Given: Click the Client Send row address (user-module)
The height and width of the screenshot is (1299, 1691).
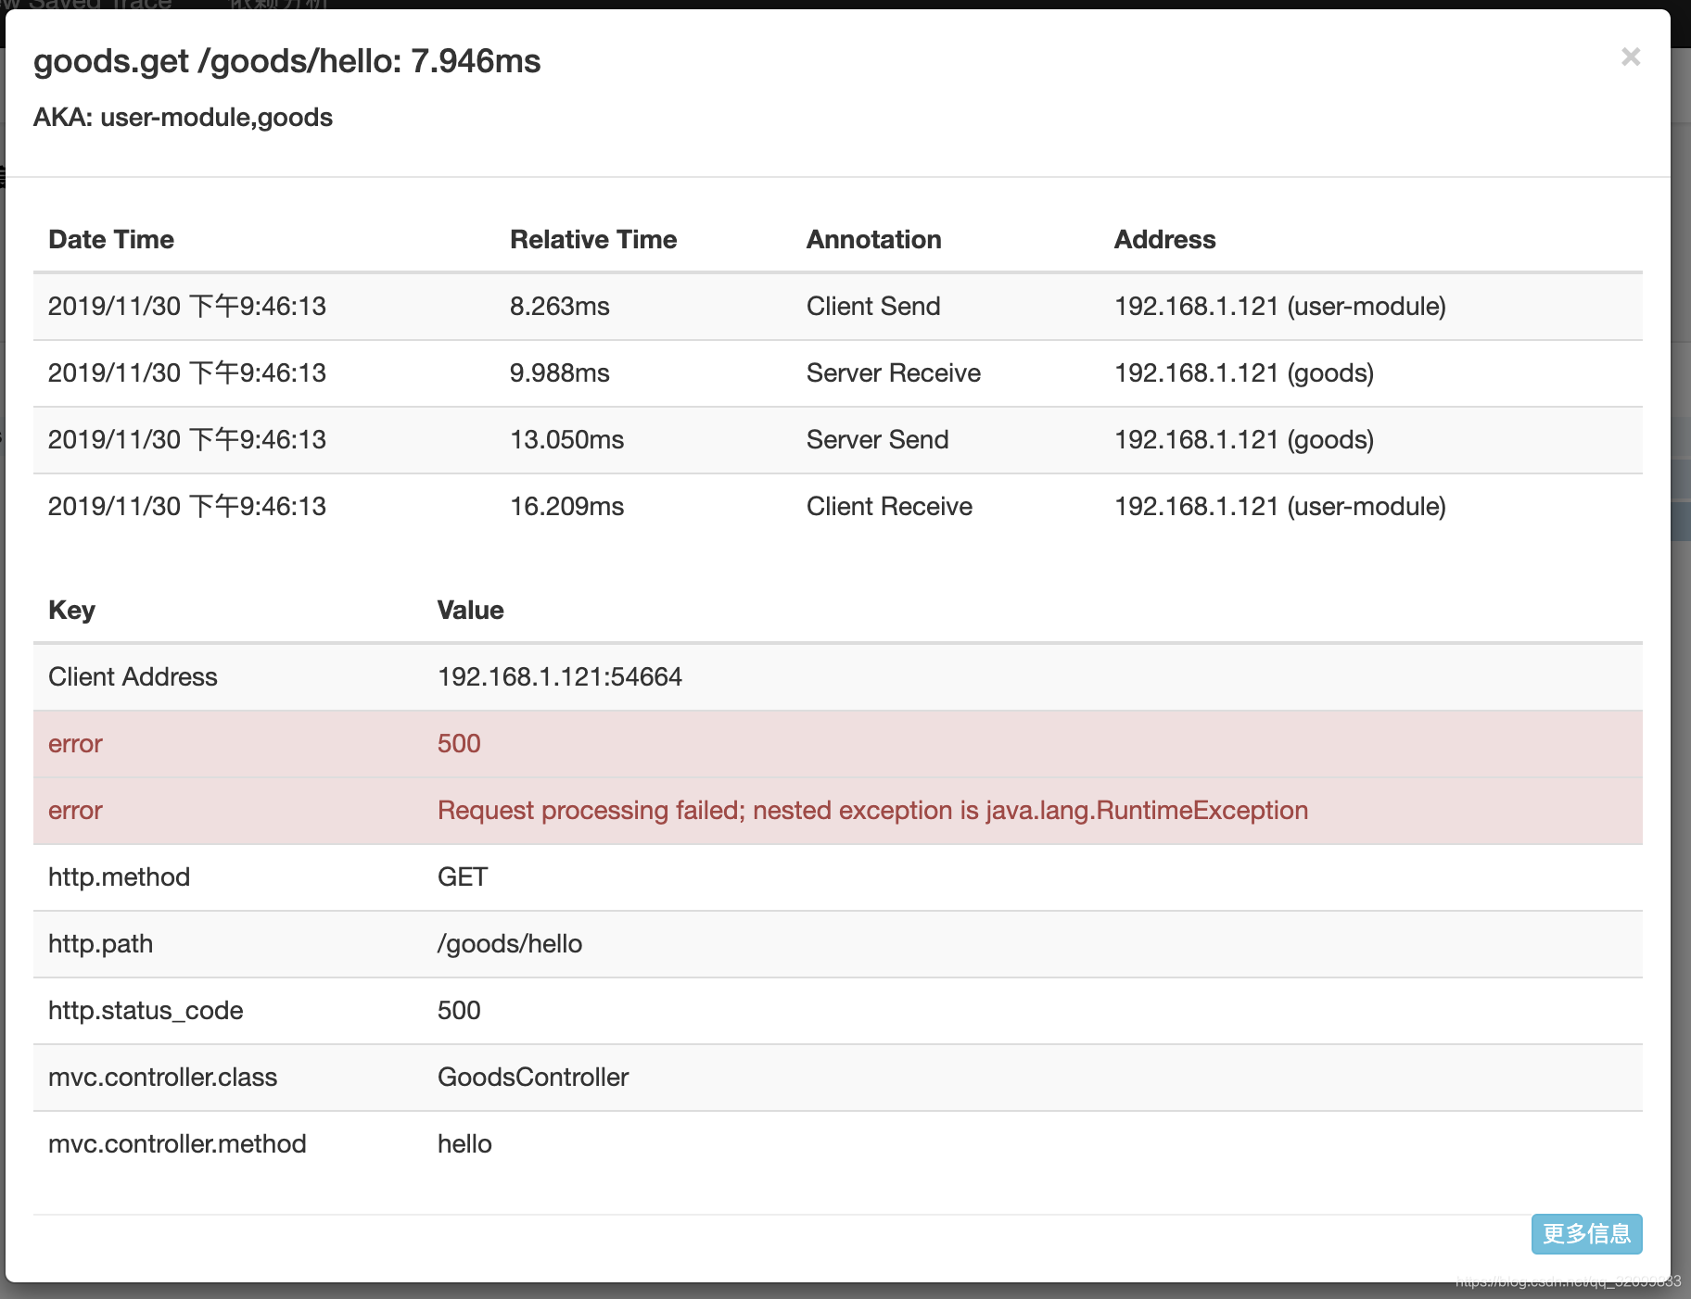Looking at the screenshot, I should [x=1279, y=307].
